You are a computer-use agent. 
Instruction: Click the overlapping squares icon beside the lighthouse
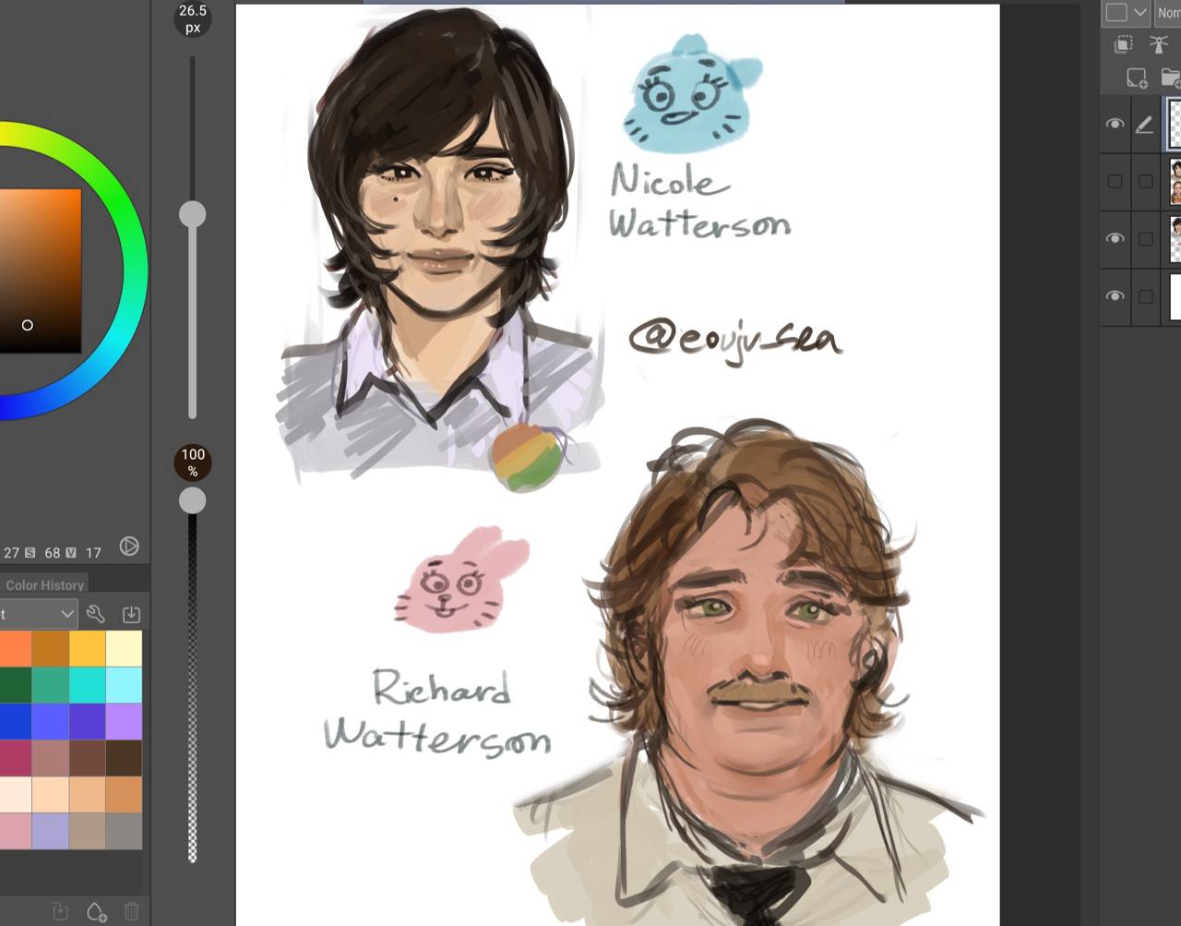tap(1124, 43)
